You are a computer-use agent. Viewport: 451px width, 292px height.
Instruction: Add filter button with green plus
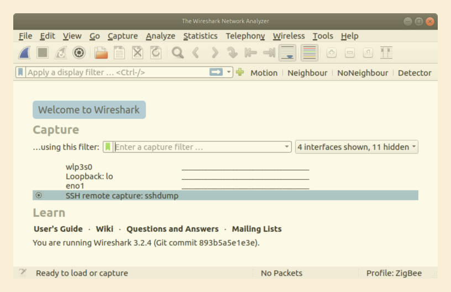(240, 72)
